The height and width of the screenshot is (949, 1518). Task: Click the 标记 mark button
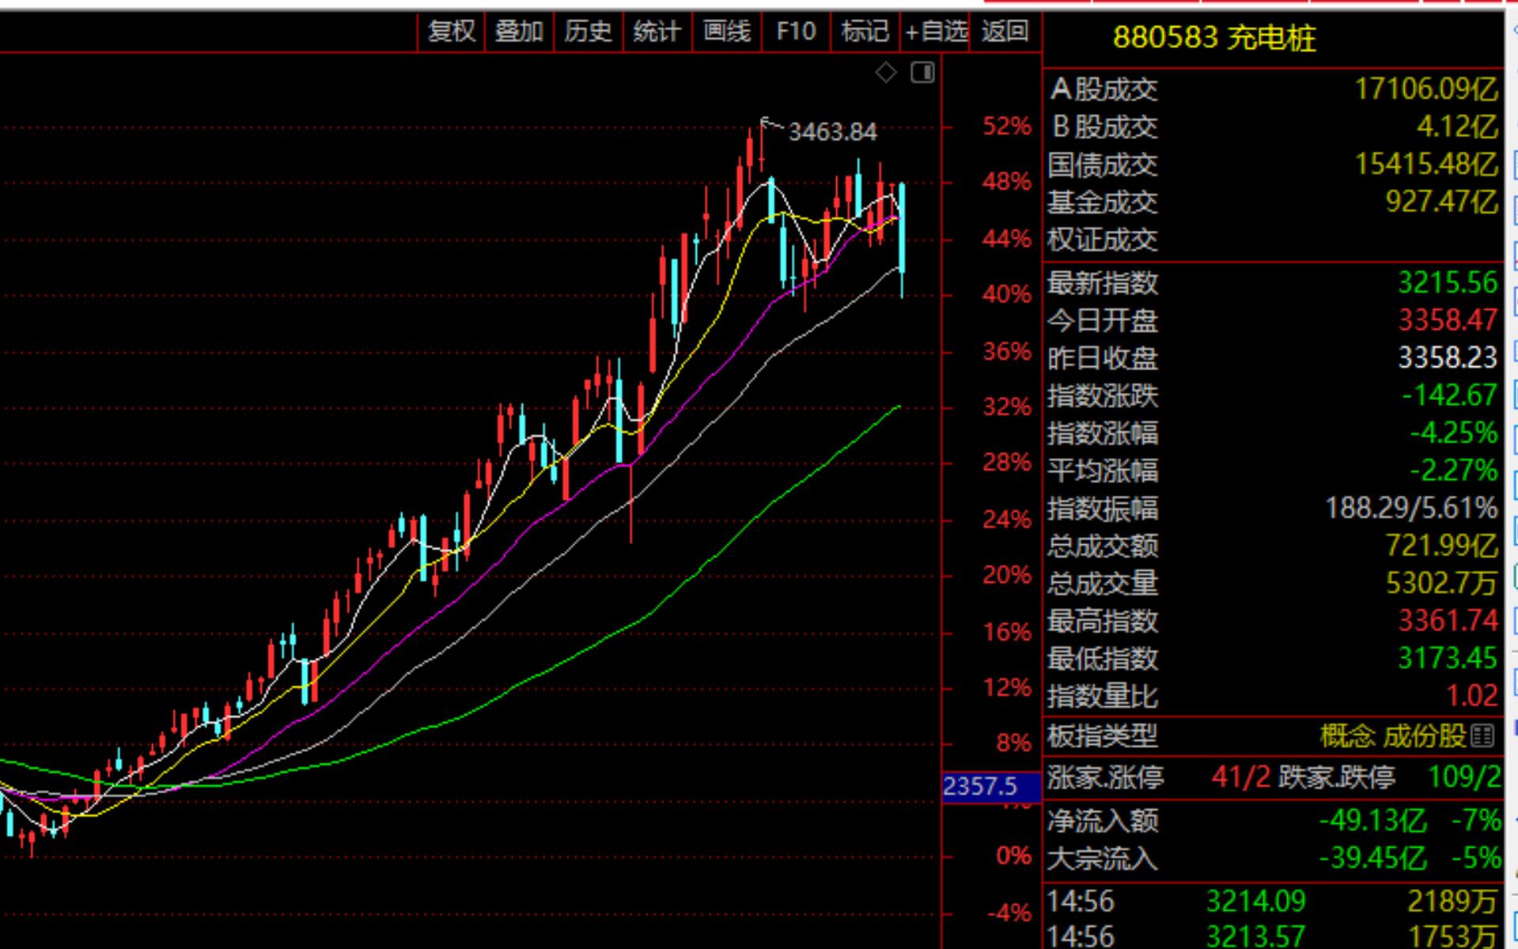(x=865, y=32)
